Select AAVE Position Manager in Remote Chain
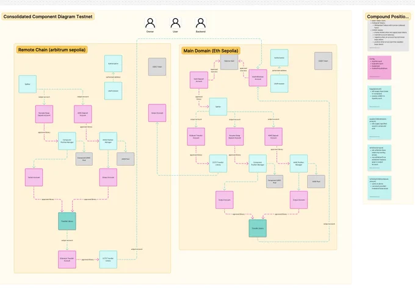Screen dimensions: 415x288 [x=108, y=141]
